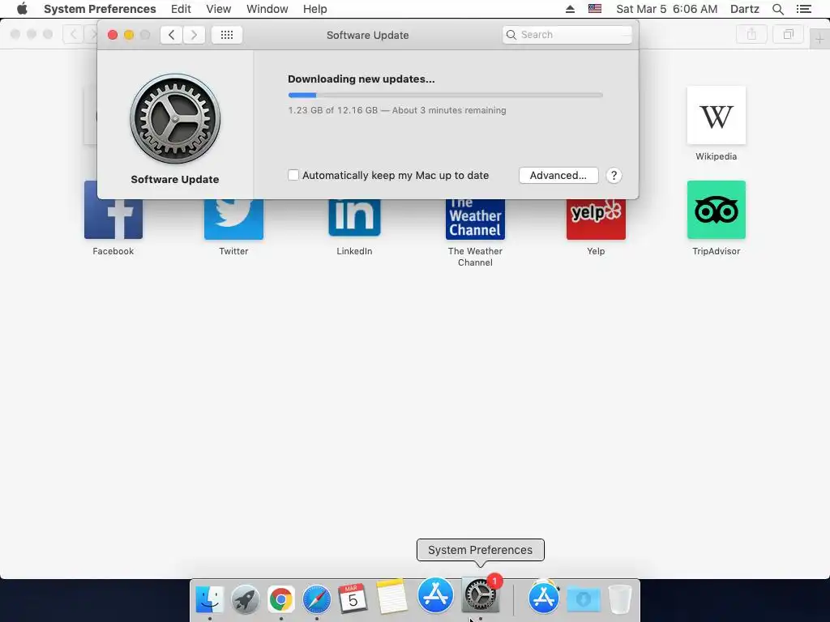The width and height of the screenshot is (830, 622).
Task: Open The Weather Channel favorite in Safari
Action: (x=475, y=232)
